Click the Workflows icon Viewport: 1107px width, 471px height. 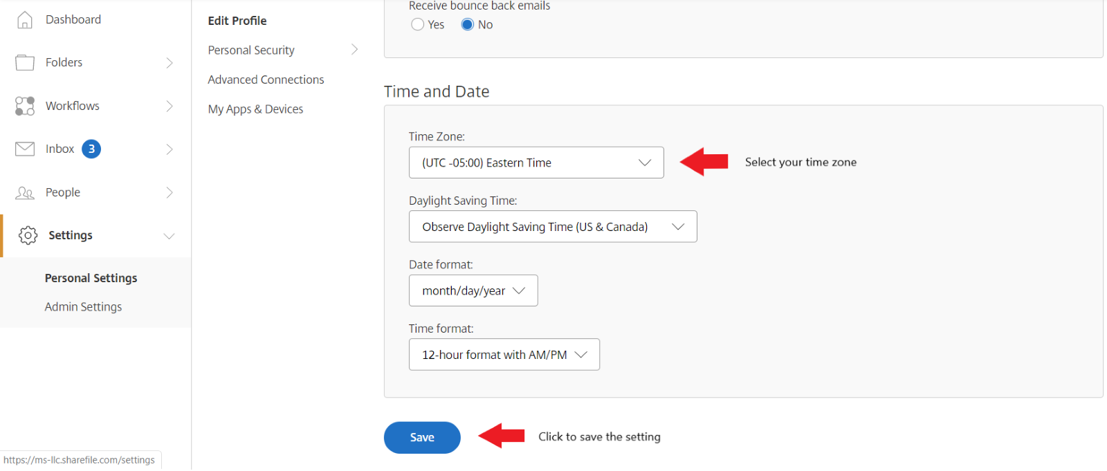coord(25,106)
